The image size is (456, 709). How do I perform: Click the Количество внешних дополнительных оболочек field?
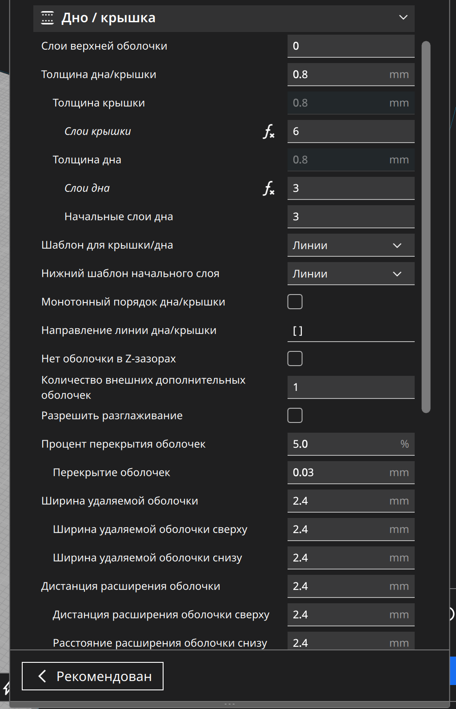pyautogui.click(x=351, y=387)
